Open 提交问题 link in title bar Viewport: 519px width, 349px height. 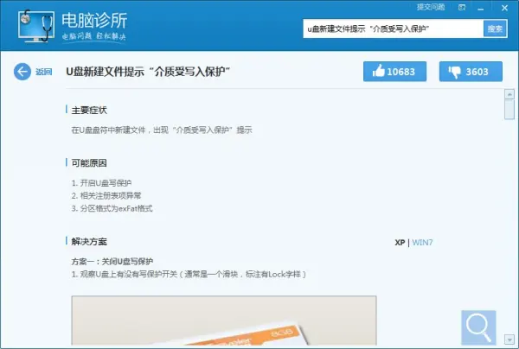point(431,7)
